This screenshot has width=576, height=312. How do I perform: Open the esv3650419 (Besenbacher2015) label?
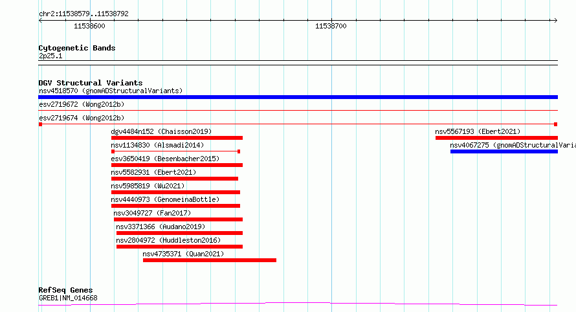coord(165,159)
